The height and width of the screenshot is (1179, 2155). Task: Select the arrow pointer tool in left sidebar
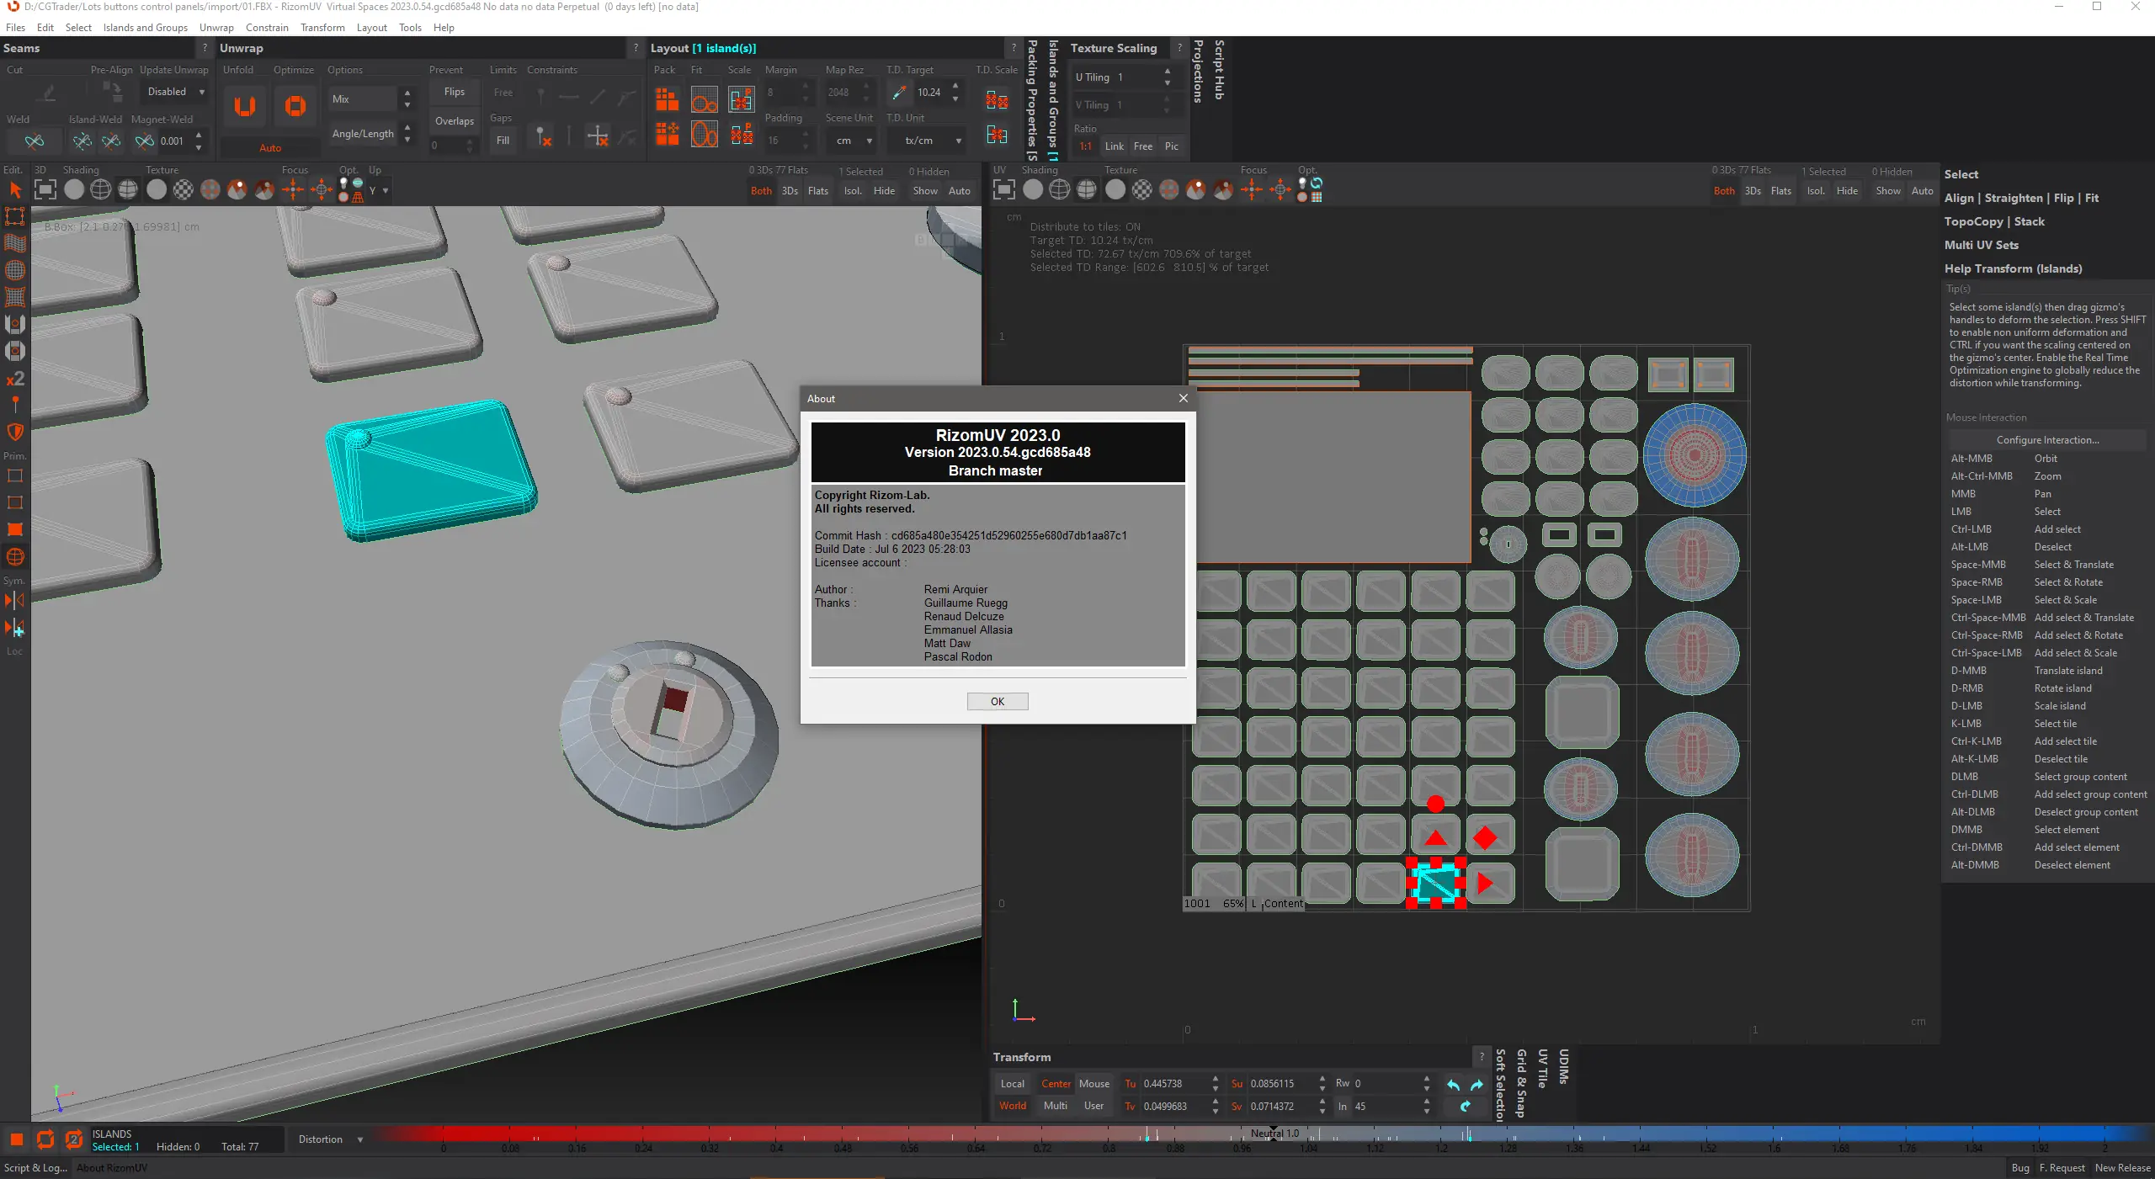click(15, 191)
